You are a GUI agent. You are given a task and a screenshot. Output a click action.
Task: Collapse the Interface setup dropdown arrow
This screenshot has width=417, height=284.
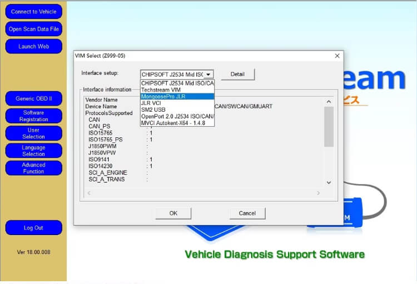pyautogui.click(x=209, y=74)
